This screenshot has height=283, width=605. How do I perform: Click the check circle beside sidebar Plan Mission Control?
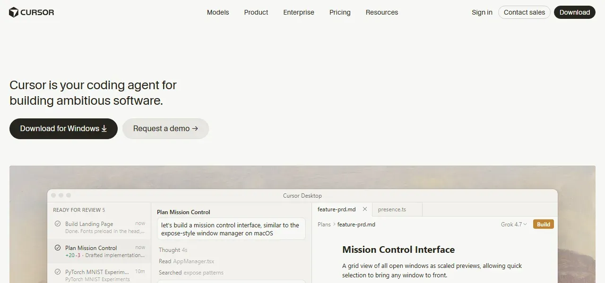click(x=58, y=248)
